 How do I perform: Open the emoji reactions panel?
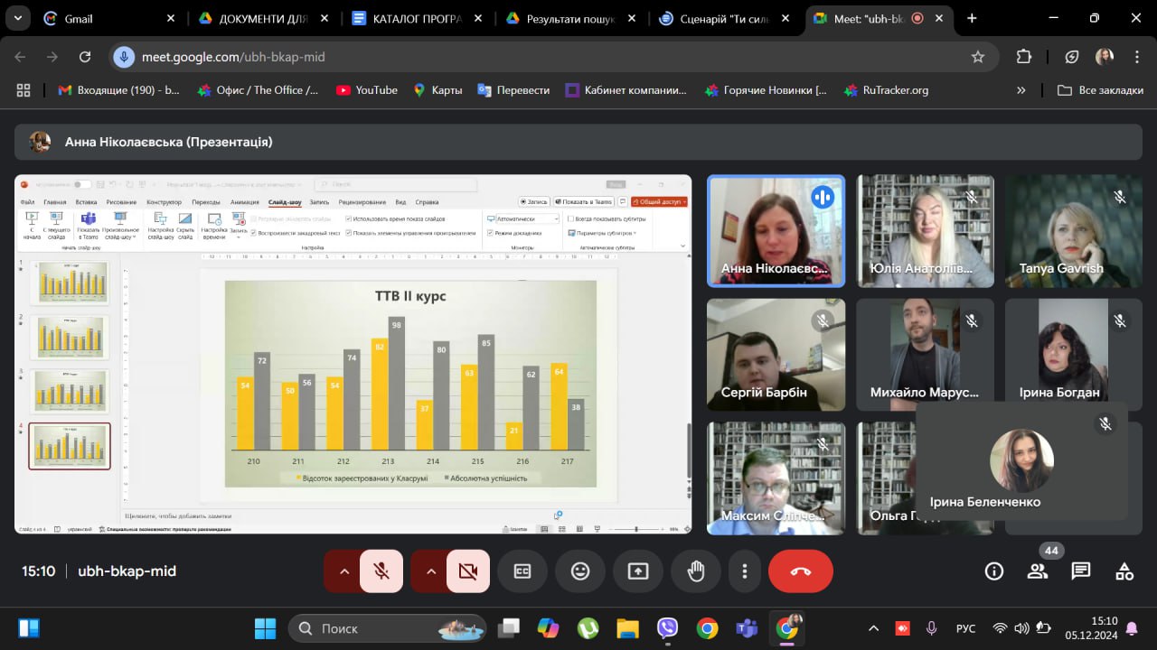coord(580,571)
